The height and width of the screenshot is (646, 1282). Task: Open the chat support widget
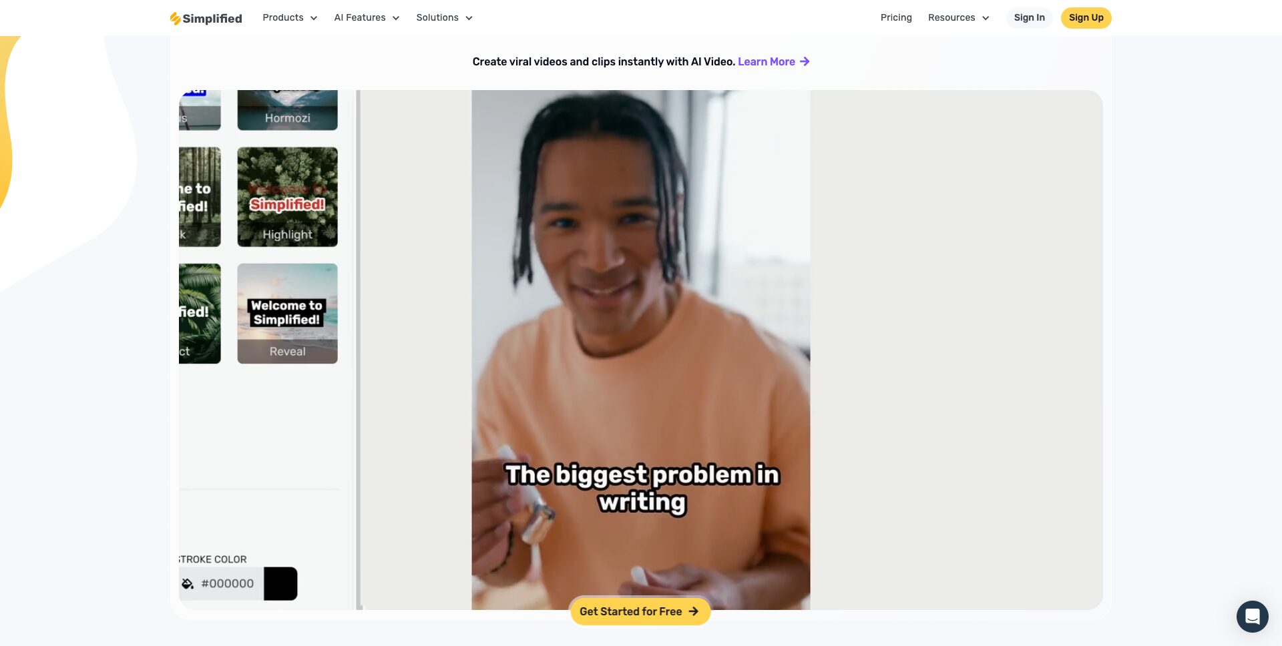[x=1252, y=617]
